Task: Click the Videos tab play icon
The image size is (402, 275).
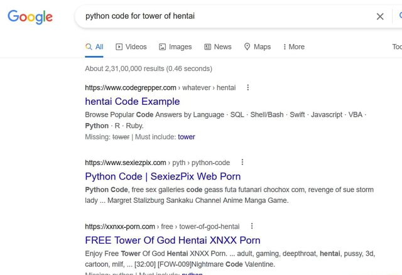Action: click(120, 46)
